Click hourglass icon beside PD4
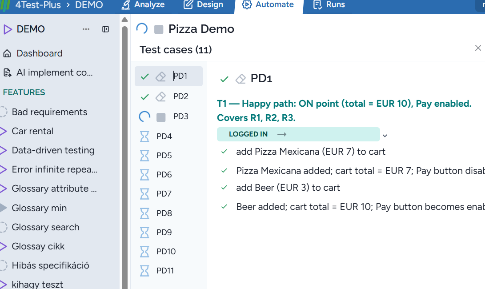 (144, 136)
